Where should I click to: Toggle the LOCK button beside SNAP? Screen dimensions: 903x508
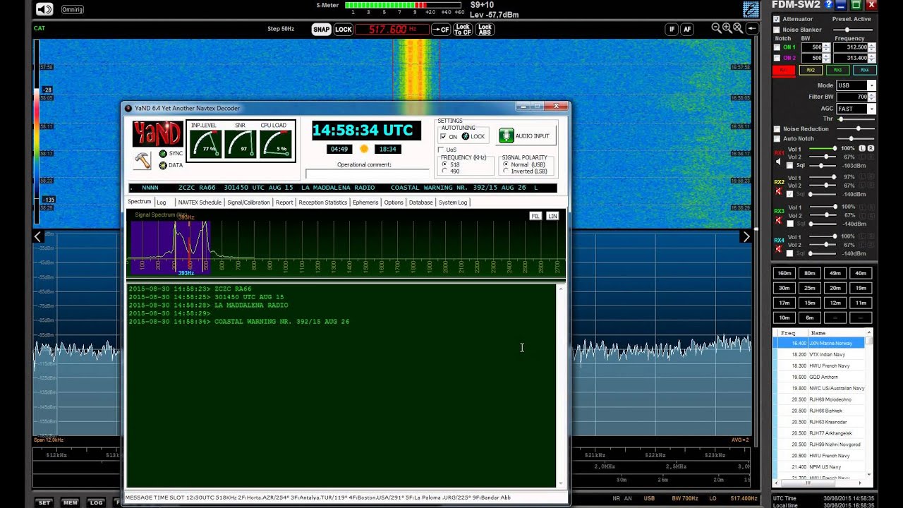coord(344,30)
